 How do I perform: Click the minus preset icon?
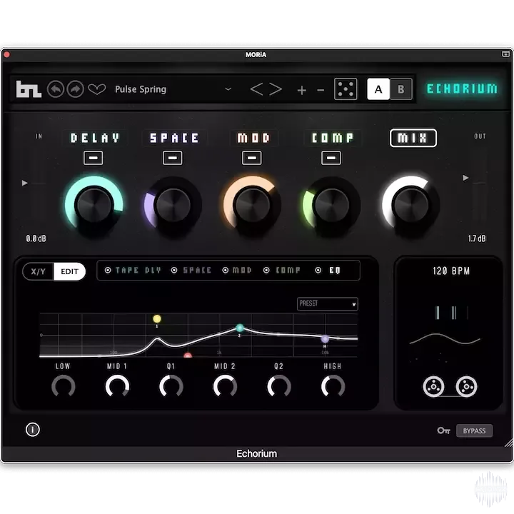pyautogui.click(x=321, y=90)
